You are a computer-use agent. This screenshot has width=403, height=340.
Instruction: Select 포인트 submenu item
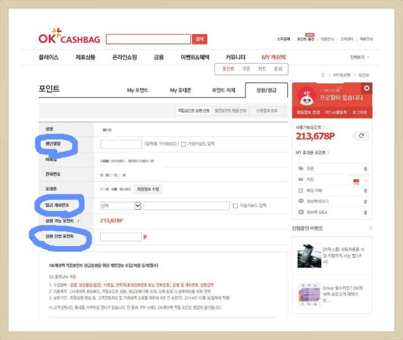228,69
